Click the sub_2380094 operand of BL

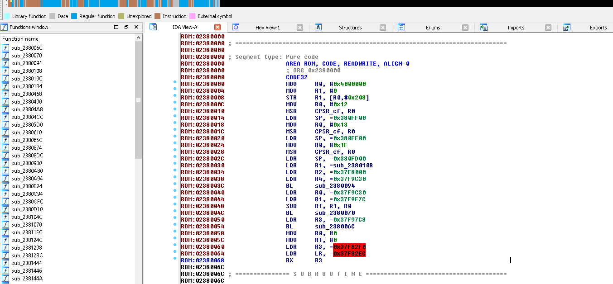tap(335, 186)
